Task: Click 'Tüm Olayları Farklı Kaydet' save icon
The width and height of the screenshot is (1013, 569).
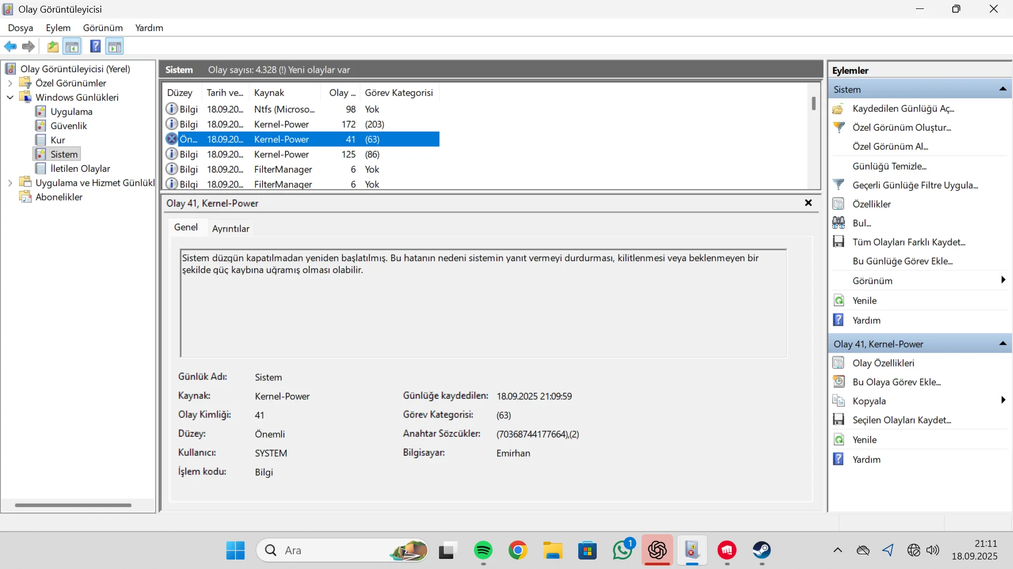Action: click(838, 242)
